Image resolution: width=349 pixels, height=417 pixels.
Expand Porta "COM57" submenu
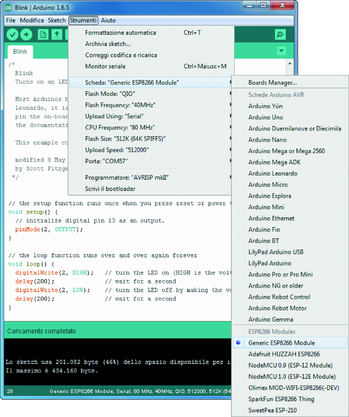tap(151, 161)
